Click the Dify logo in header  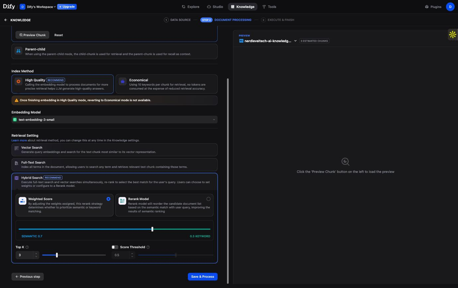(x=9, y=6)
